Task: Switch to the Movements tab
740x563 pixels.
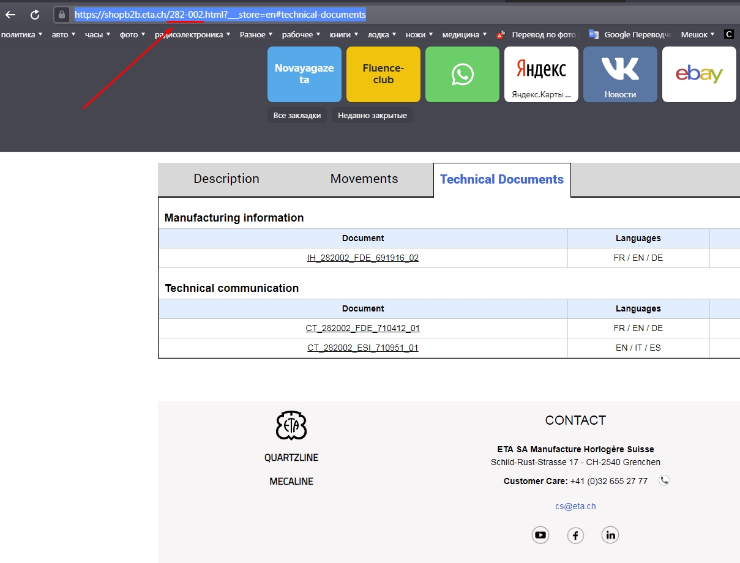Action: 364,179
